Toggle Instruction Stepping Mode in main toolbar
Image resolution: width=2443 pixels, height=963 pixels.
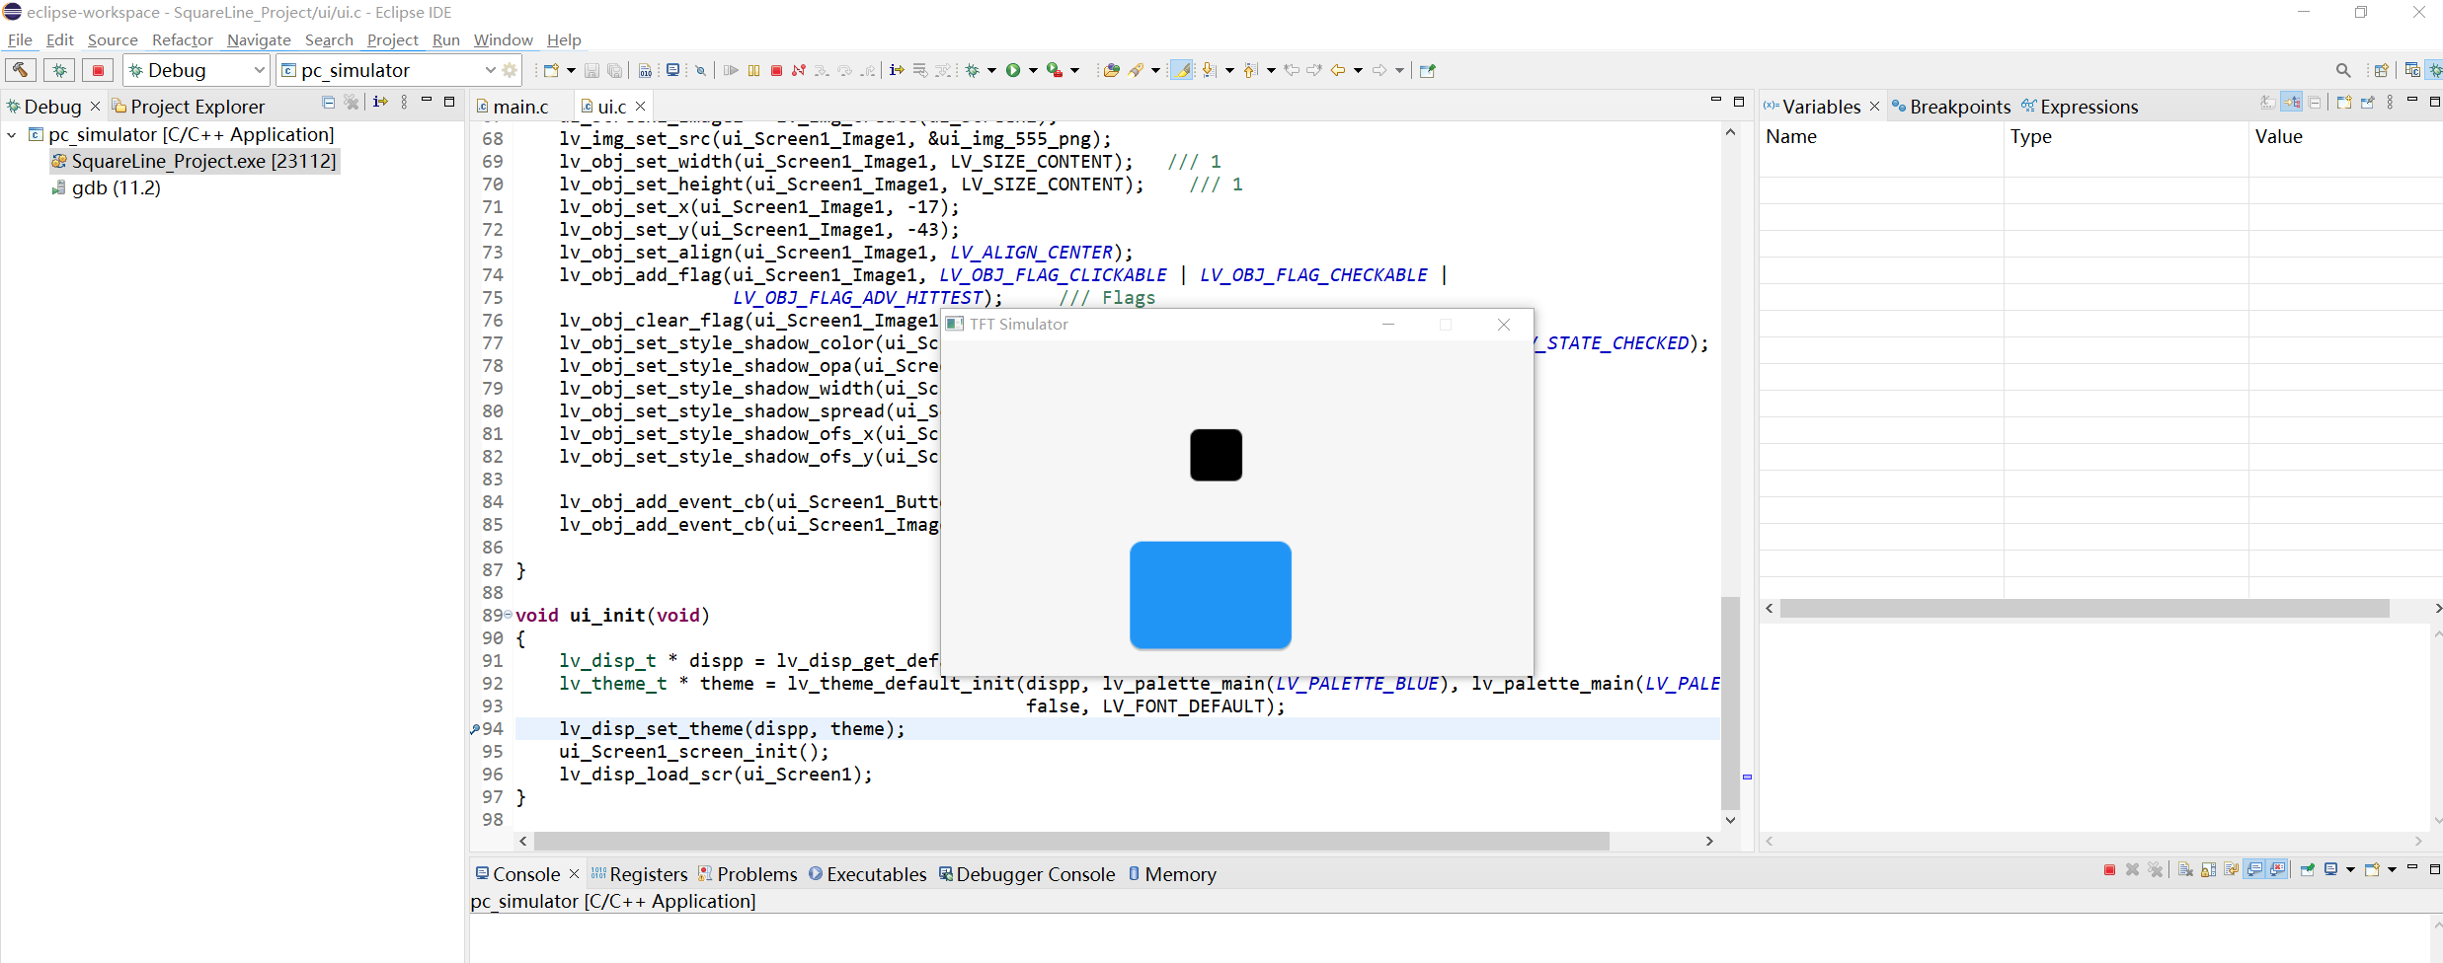[897, 70]
